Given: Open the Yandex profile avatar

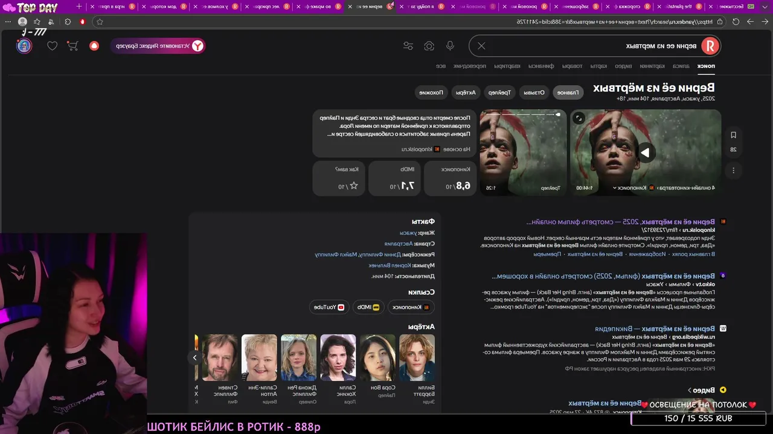Looking at the screenshot, I should coord(24,46).
